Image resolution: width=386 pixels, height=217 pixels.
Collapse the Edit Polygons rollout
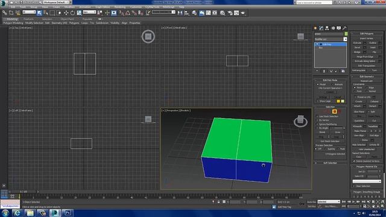tap(366, 34)
